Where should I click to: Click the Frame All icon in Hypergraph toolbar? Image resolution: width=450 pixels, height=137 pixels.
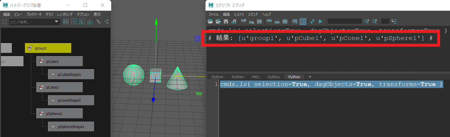click(66, 21)
